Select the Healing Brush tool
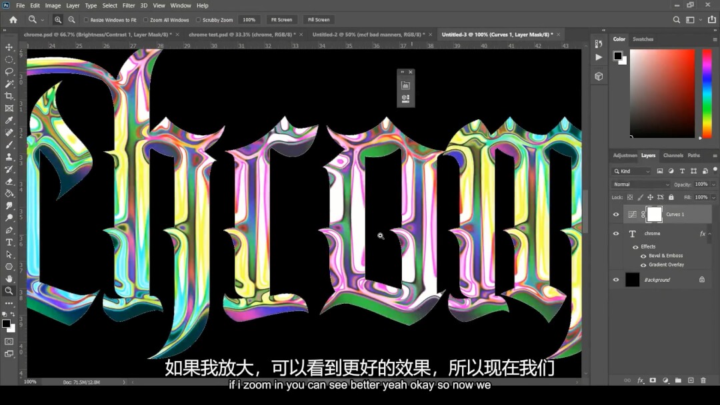This screenshot has width=720, height=405. coord(9,133)
